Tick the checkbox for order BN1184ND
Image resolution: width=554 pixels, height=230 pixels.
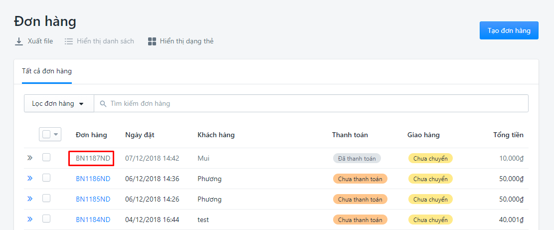click(46, 219)
